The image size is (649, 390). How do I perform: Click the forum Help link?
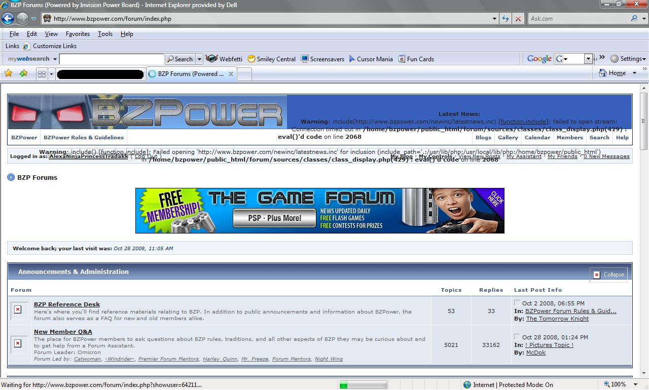(x=622, y=137)
